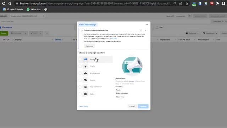Image resolution: width=227 pixels, height=128 pixels.
Task: Go to browser home page icon
Action: [10, 3]
